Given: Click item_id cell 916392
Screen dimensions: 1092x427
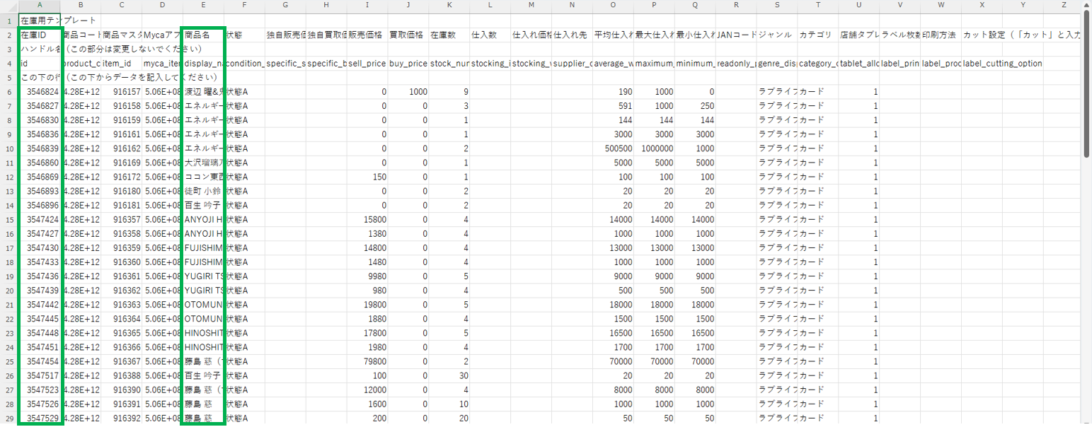Looking at the screenshot, I should pyautogui.click(x=121, y=418).
